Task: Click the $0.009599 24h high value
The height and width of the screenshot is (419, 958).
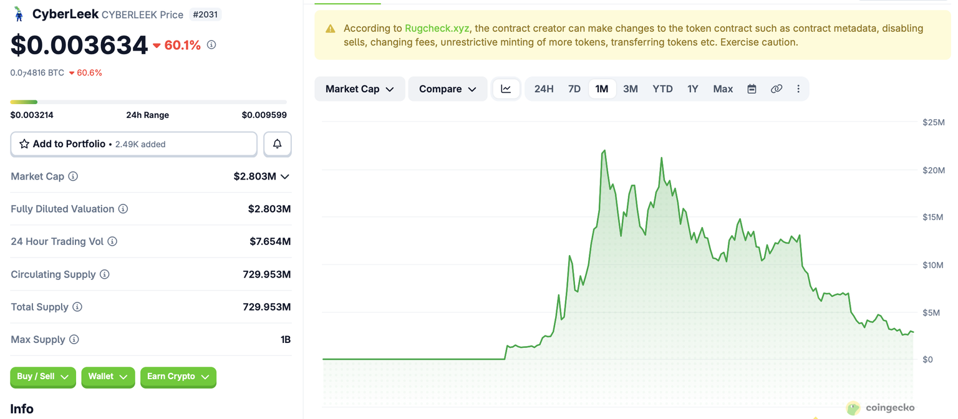Action: click(264, 115)
